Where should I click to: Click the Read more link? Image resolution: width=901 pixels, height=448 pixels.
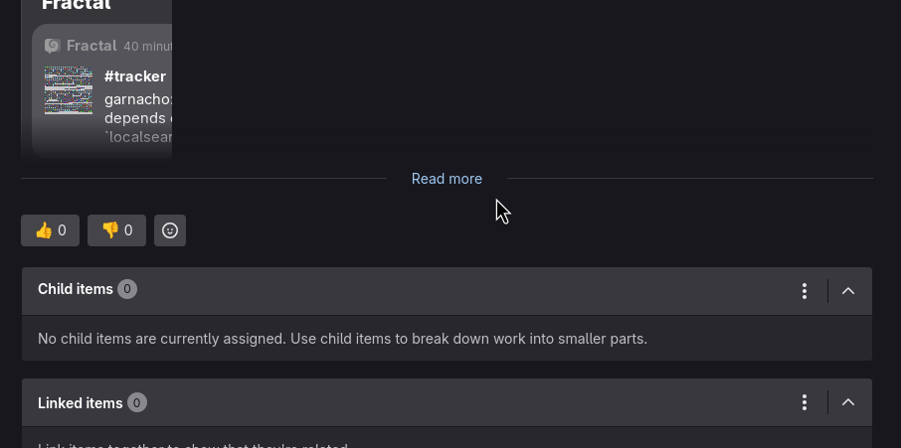pos(447,179)
